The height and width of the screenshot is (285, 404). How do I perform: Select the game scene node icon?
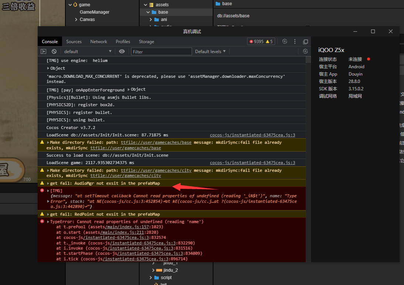[x=75, y=4]
